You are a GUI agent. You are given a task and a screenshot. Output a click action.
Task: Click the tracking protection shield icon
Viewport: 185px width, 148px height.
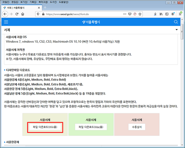(38, 14)
